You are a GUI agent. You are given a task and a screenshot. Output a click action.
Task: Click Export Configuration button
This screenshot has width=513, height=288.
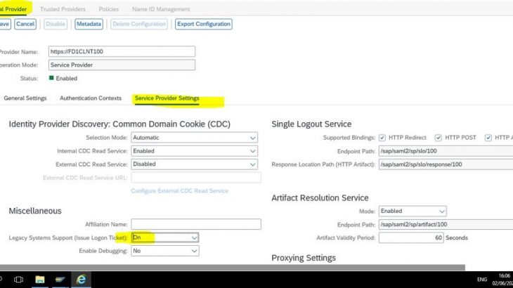coord(204,24)
